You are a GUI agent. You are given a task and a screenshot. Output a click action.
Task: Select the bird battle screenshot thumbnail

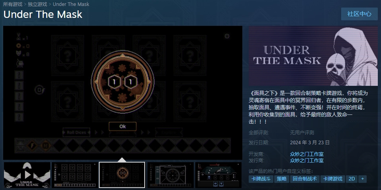(218, 175)
